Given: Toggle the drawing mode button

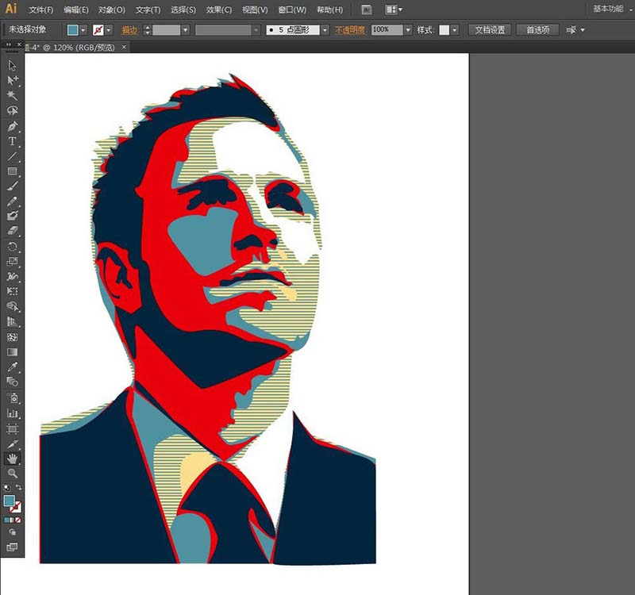Looking at the screenshot, I should (12, 532).
